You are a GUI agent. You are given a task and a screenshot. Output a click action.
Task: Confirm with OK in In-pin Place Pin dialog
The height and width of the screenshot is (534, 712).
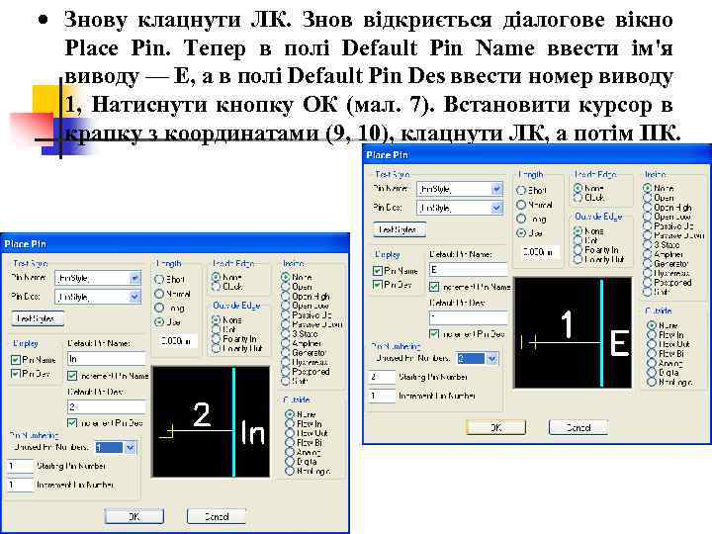(x=134, y=516)
